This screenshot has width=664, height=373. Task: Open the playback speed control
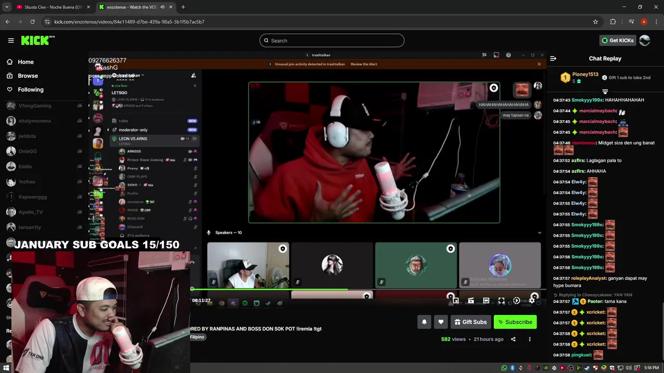click(516, 300)
